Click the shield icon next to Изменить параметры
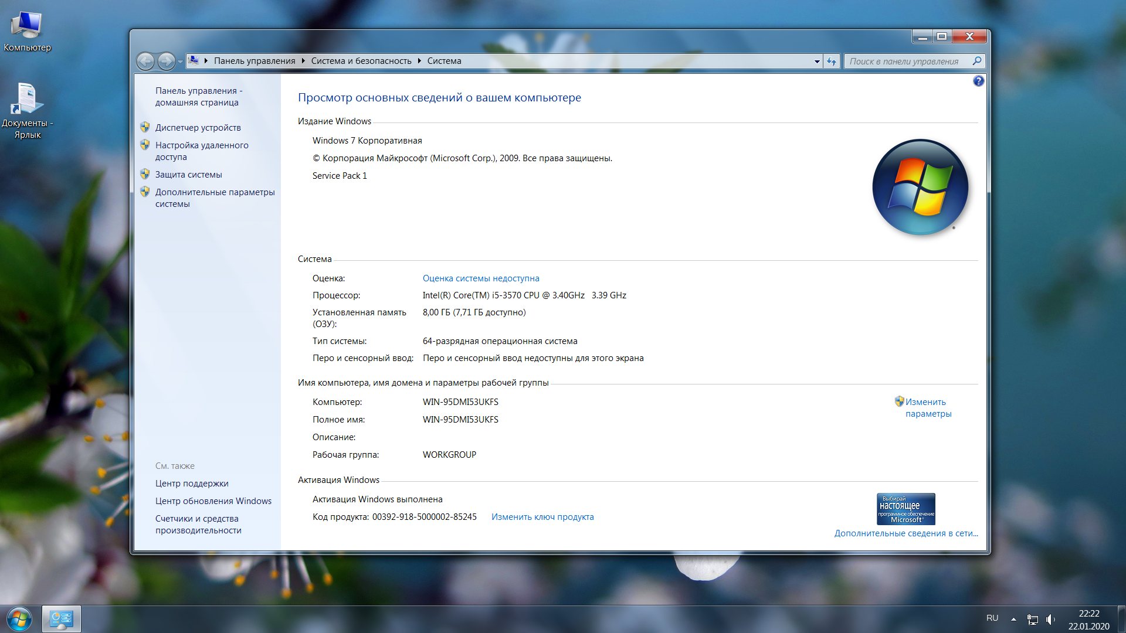 pos(899,401)
